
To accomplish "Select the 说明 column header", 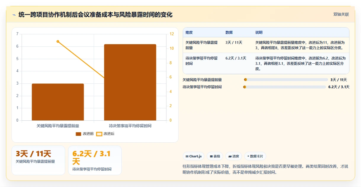I will click(x=259, y=33).
